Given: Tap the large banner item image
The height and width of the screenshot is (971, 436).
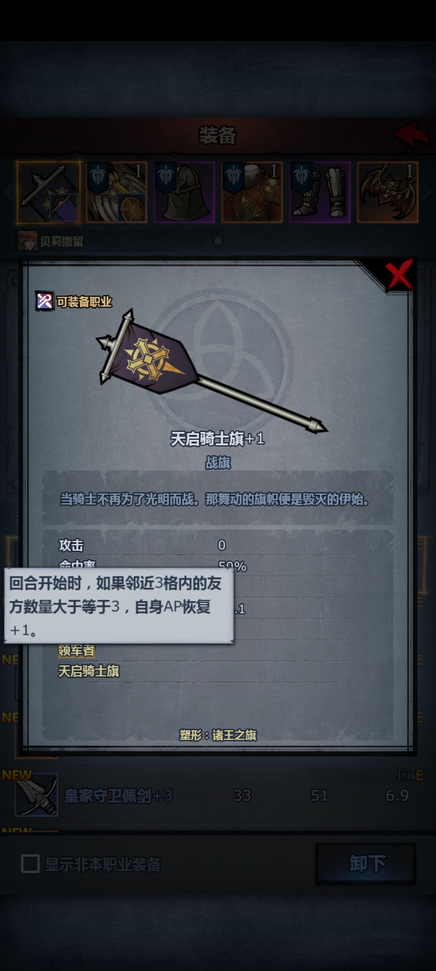Looking at the screenshot, I should (x=211, y=371).
